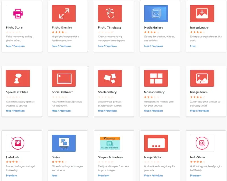Click the Photo Overlay star rating
Image resolution: width=227 pixels, height=181 pixels.
tap(60, 32)
